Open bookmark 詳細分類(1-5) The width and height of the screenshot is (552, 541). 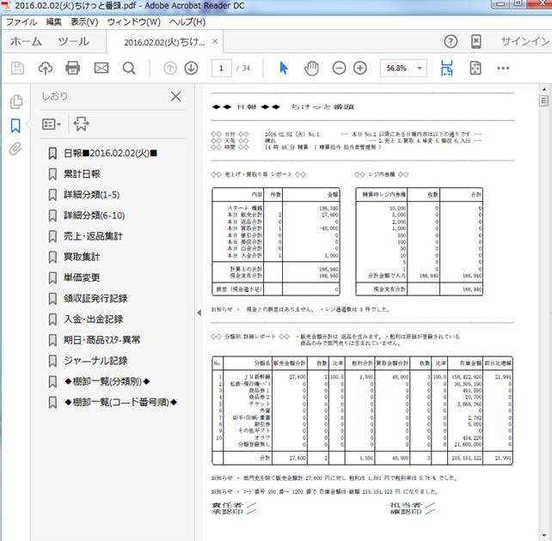(x=91, y=195)
